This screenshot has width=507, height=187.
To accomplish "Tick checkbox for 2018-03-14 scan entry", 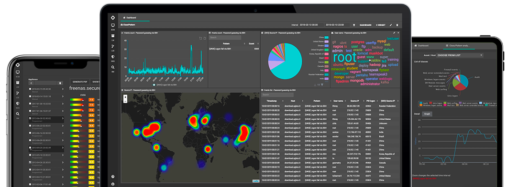I will point(31,96).
